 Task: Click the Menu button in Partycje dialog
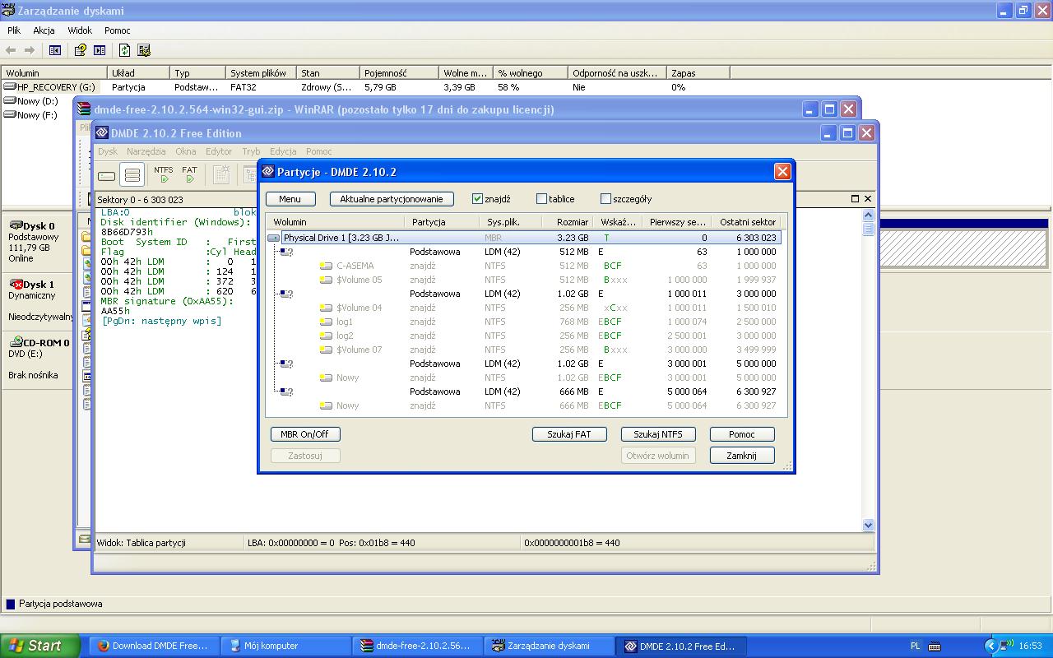point(290,199)
